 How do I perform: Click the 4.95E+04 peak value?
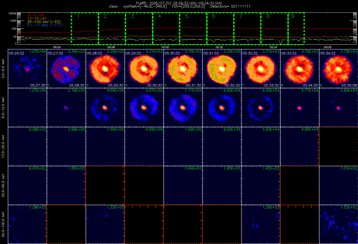pos(310,129)
